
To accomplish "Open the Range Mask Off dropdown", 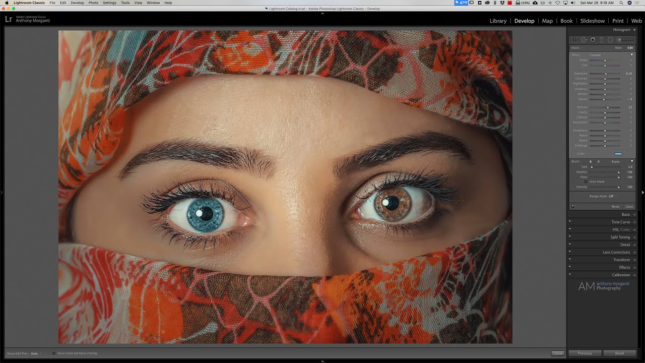I will pos(612,196).
